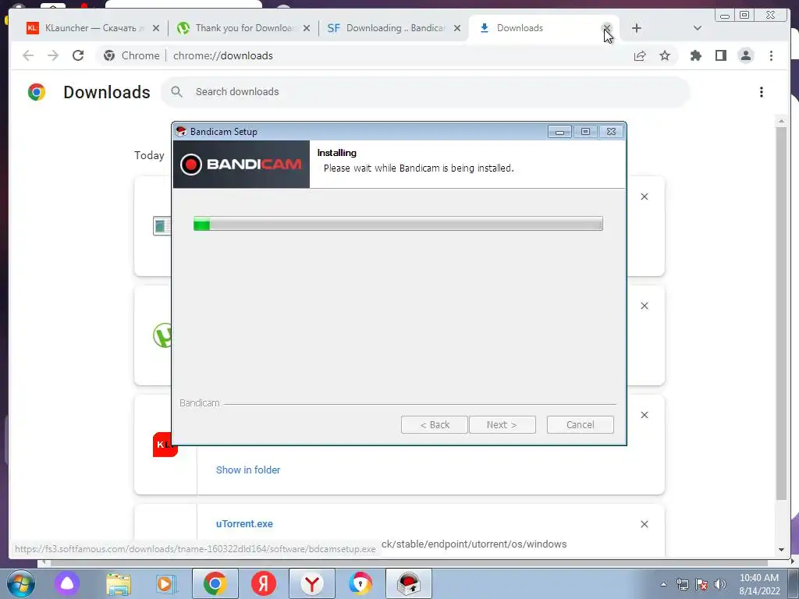The height and width of the screenshot is (599, 799).
Task: Click the downloads page vertical scrollbar
Action: tap(781, 314)
